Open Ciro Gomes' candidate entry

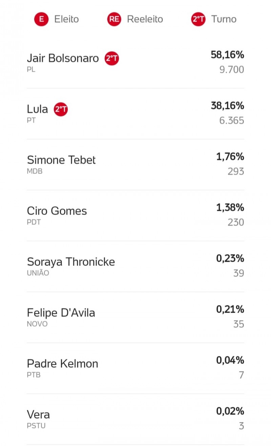pyautogui.click(x=57, y=211)
